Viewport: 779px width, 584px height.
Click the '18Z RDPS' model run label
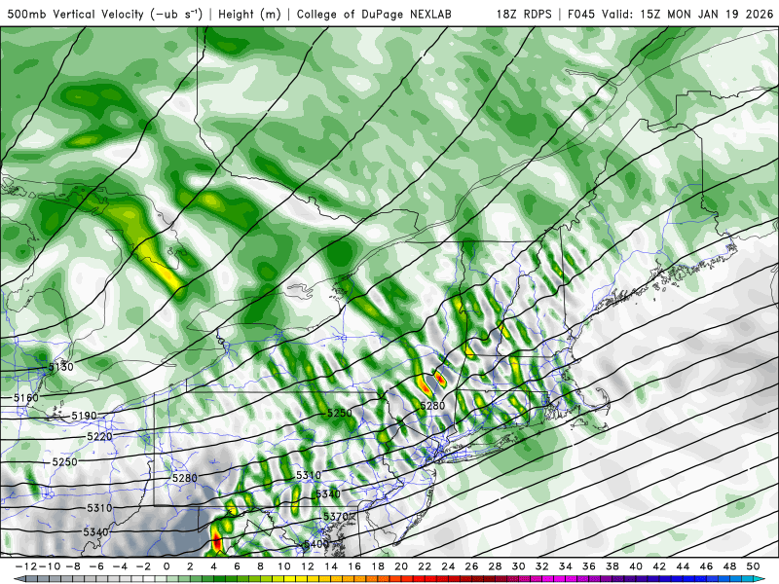tap(524, 14)
